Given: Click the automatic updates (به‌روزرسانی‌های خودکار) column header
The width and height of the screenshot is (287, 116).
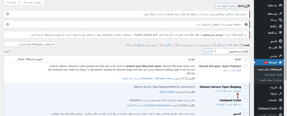Looking at the screenshot, I should 30,59.
